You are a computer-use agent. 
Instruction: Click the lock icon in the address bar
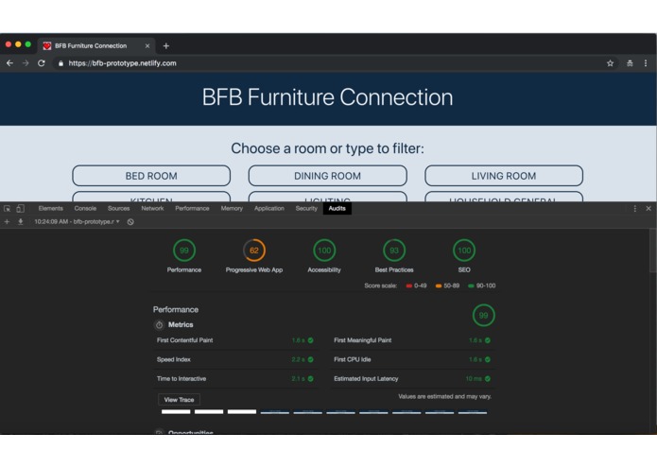tap(61, 63)
